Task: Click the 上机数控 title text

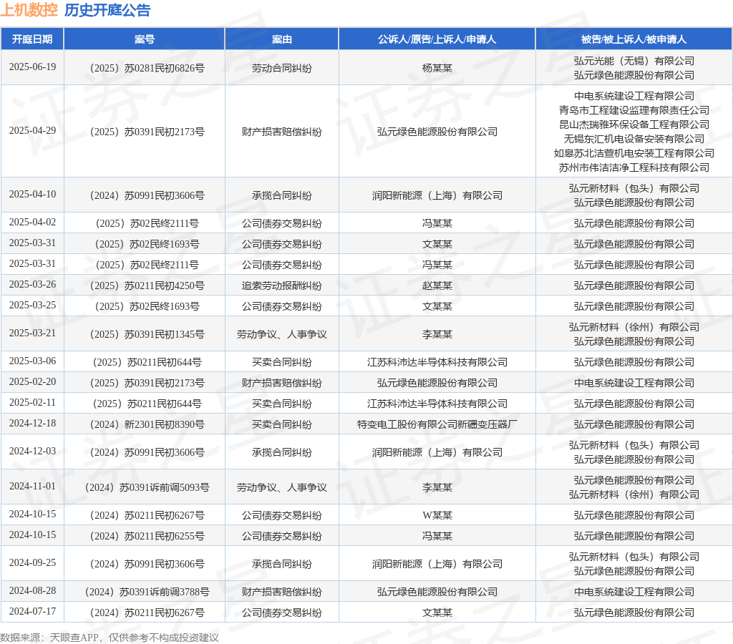Action: [29, 10]
